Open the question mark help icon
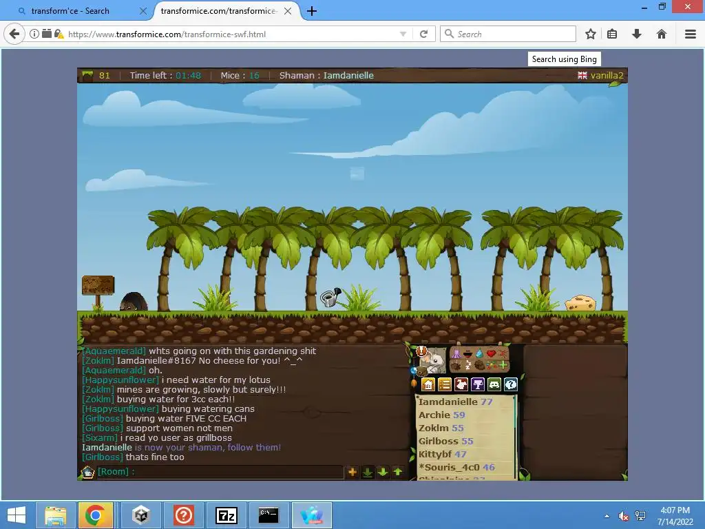 [x=511, y=384]
